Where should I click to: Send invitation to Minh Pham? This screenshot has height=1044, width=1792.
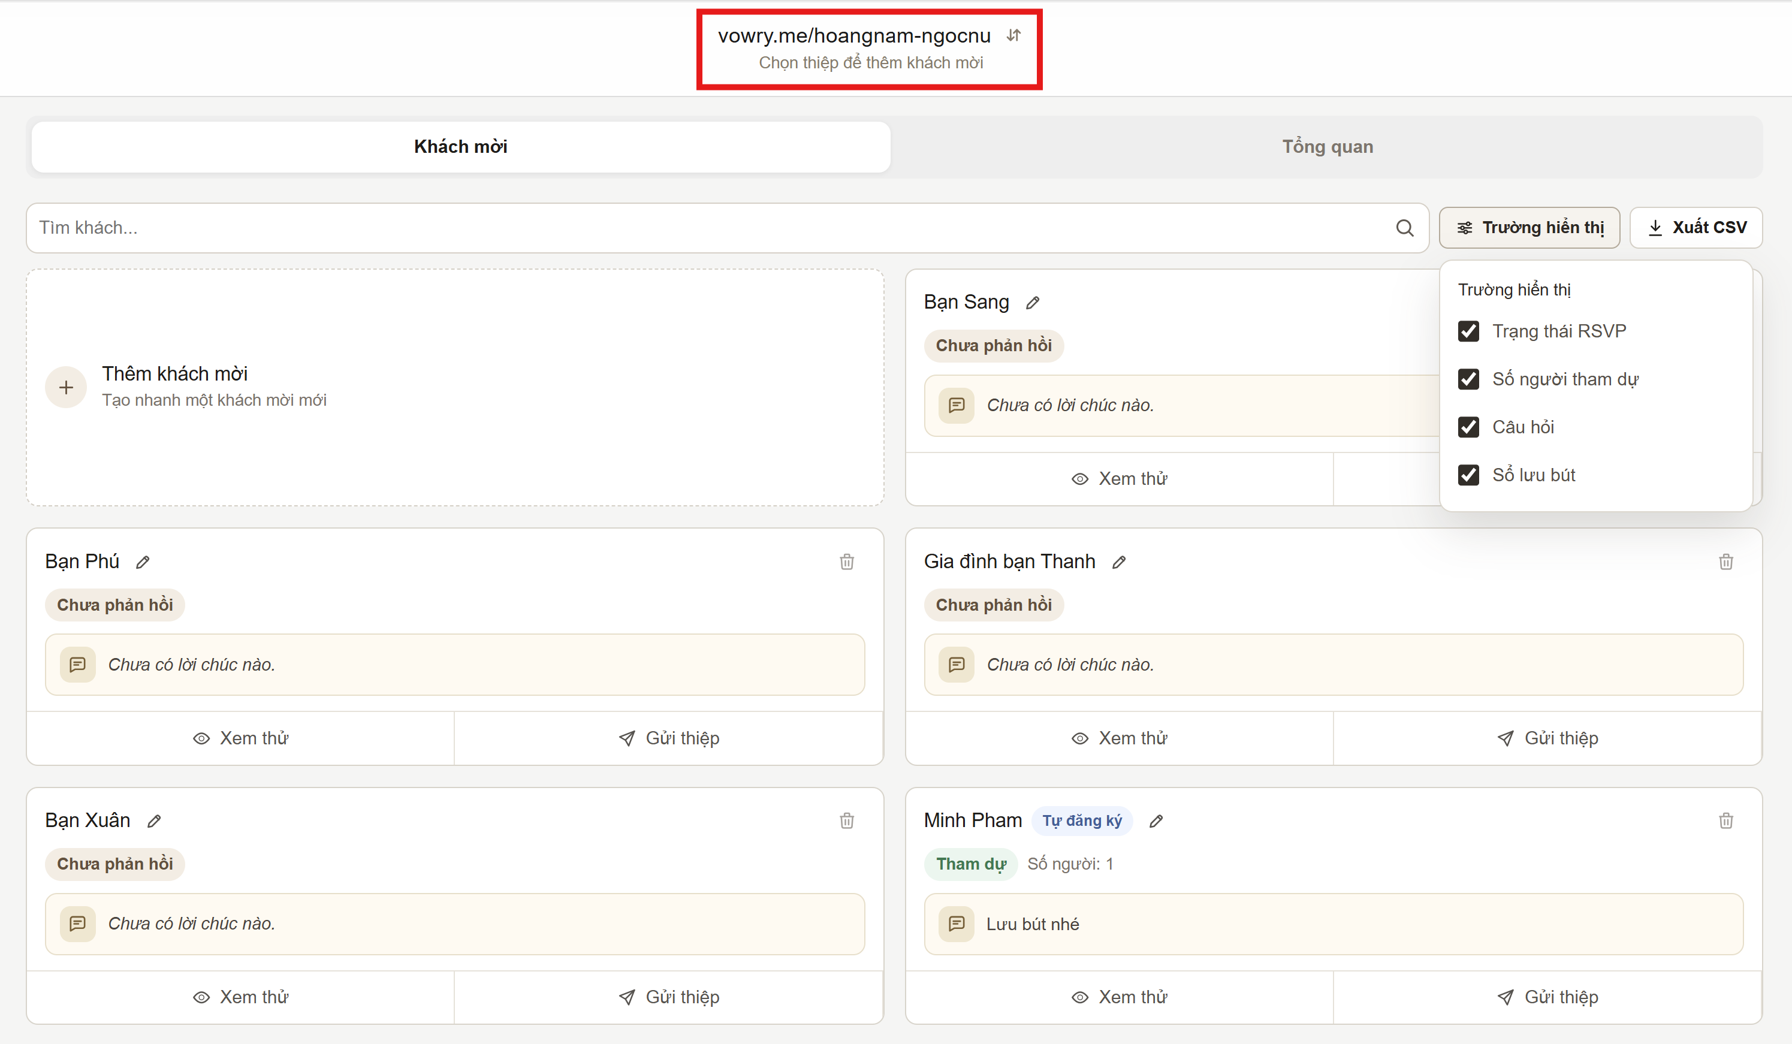click(x=1547, y=997)
